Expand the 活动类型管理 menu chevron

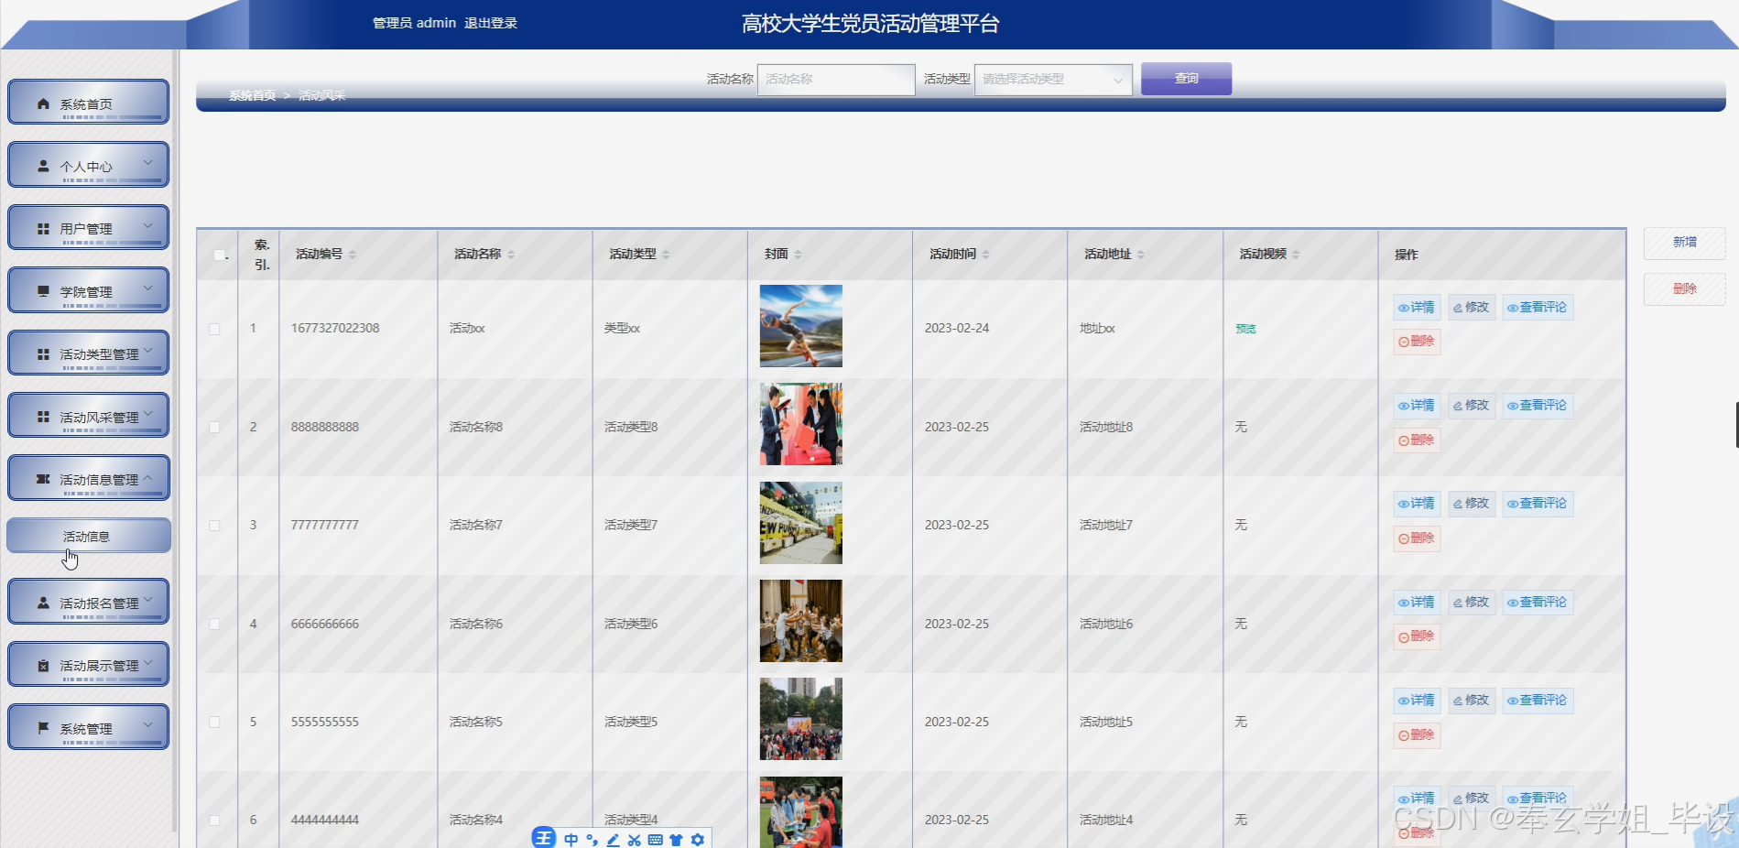[148, 351]
